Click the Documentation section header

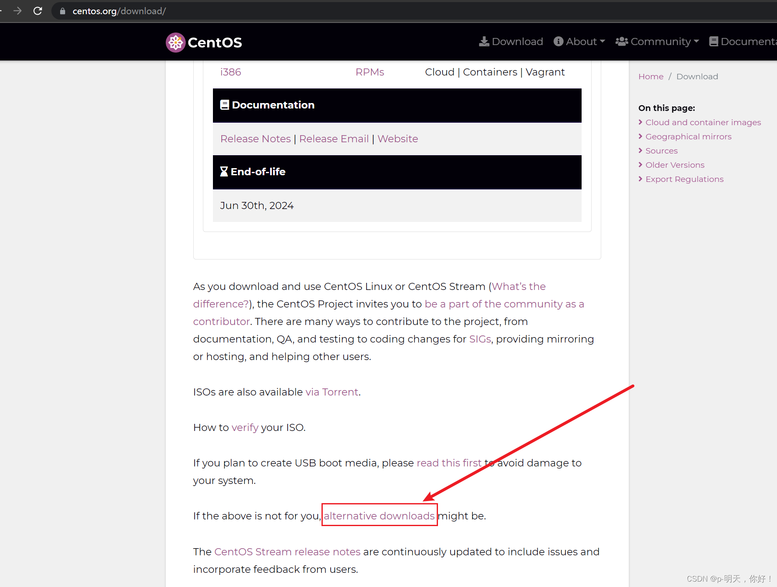tap(397, 105)
